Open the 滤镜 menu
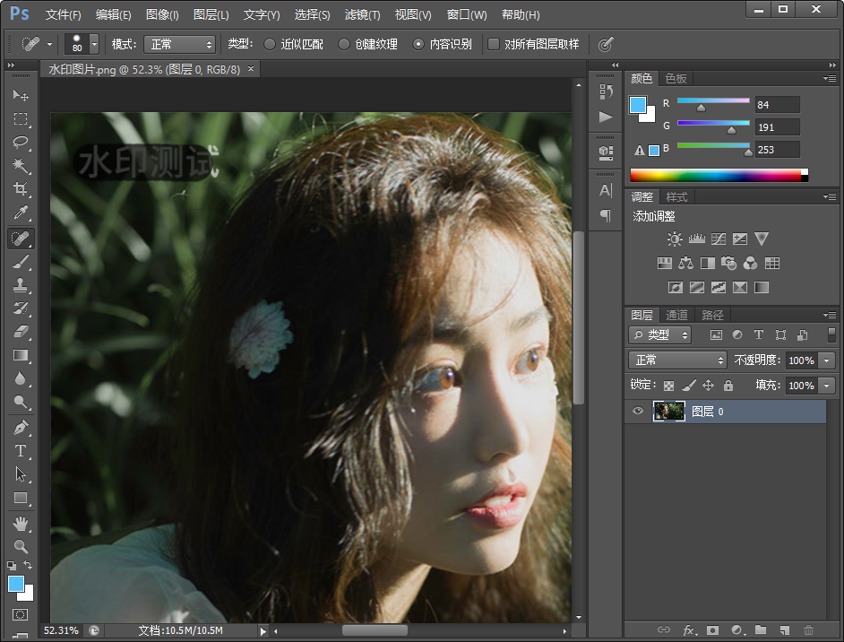 click(x=362, y=14)
